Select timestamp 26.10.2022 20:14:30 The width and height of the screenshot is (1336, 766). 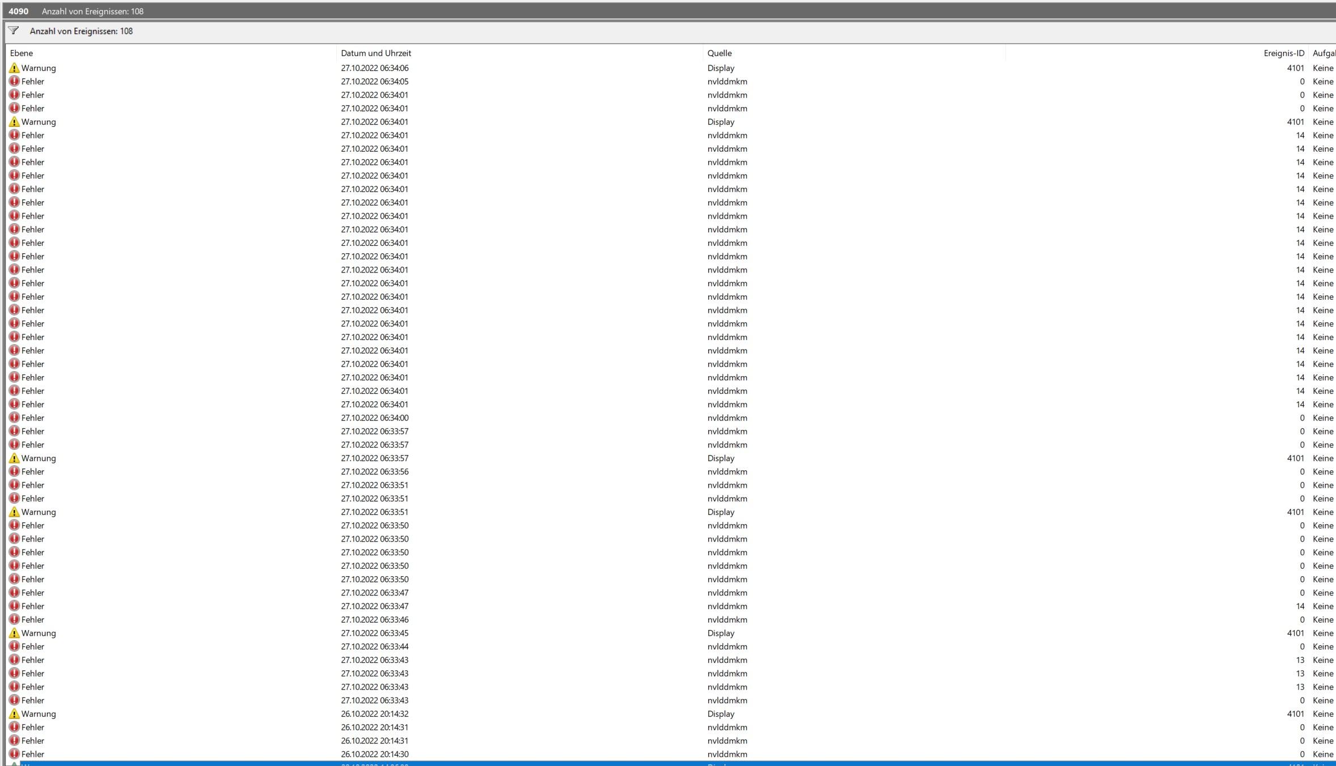(x=375, y=755)
